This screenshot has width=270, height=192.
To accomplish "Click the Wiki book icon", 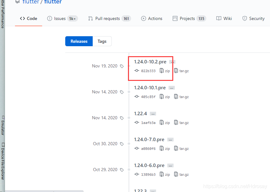I will (x=219, y=18).
